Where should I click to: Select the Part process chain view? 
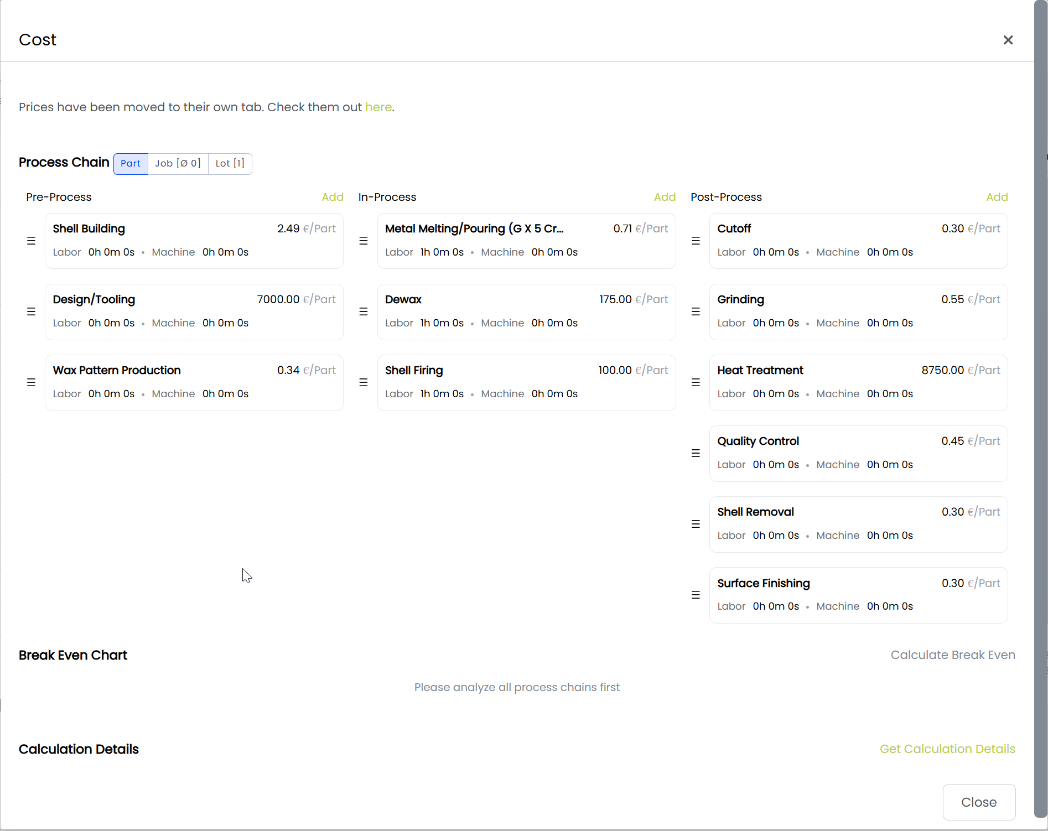131,164
